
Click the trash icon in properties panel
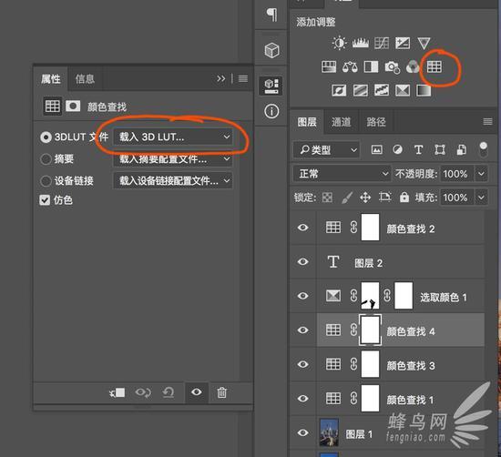coord(221,392)
